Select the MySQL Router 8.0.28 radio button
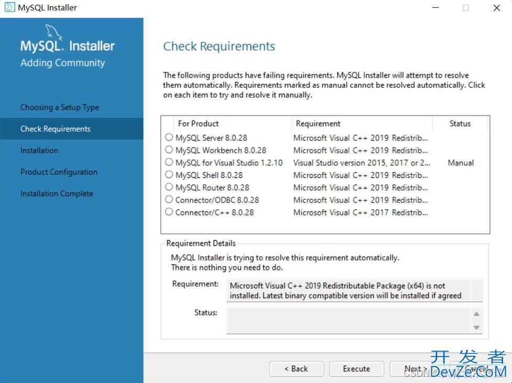Viewport: 512px width, 383px height. (x=169, y=187)
